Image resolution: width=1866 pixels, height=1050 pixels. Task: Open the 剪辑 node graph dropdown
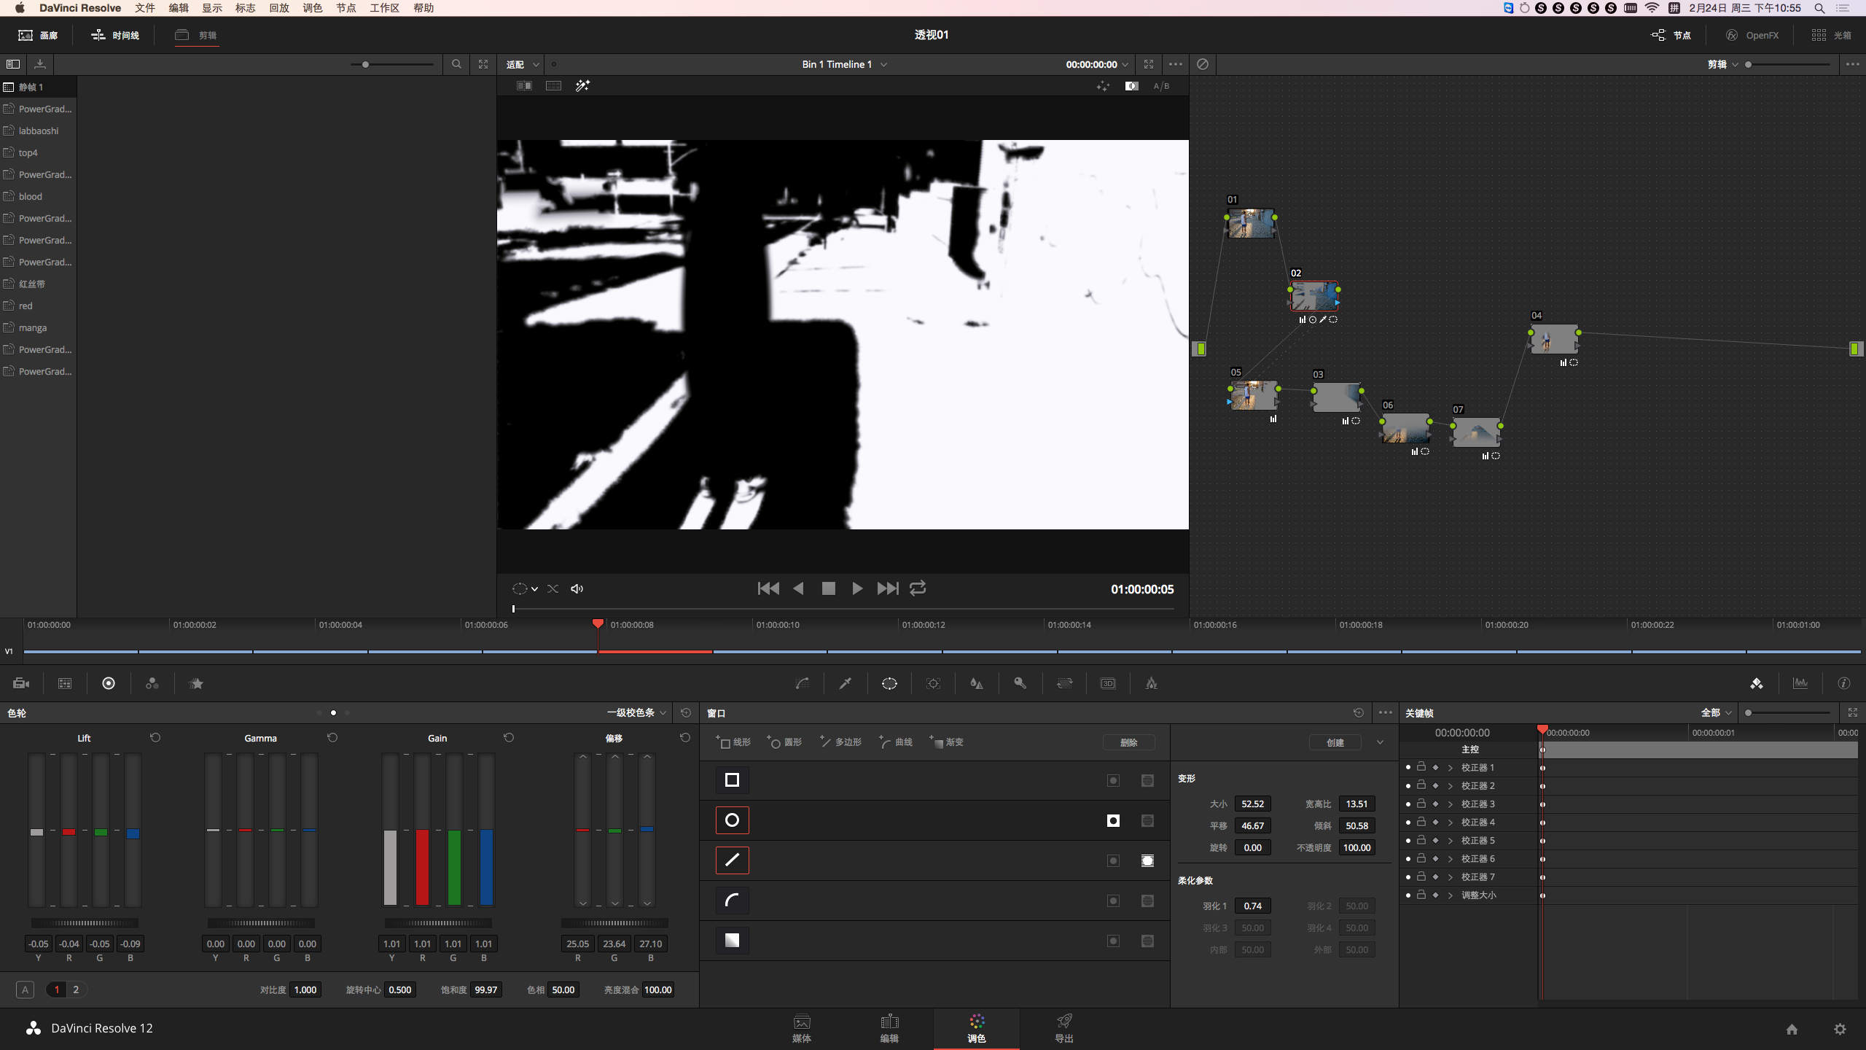(1722, 64)
